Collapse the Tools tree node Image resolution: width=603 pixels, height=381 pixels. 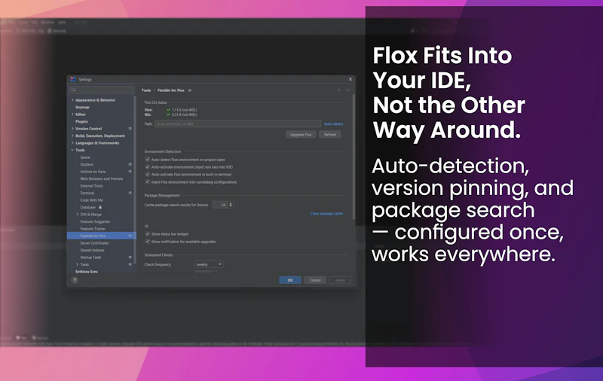(x=72, y=150)
